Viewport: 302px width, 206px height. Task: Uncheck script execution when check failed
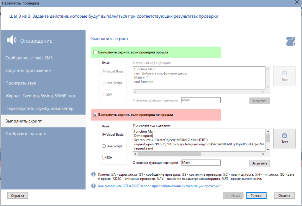coord(95,115)
